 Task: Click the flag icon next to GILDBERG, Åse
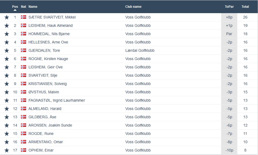coord(24,117)
